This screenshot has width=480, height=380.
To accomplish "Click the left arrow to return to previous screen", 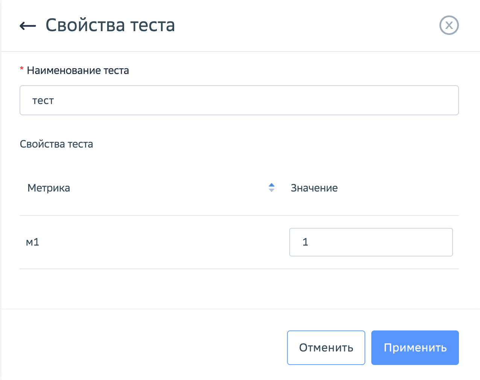I will coord(27,25).
